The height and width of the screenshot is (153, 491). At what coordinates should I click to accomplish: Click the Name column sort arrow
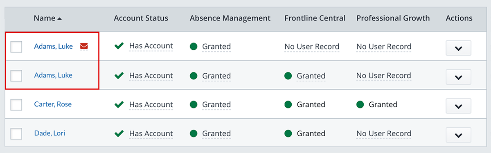59,18
